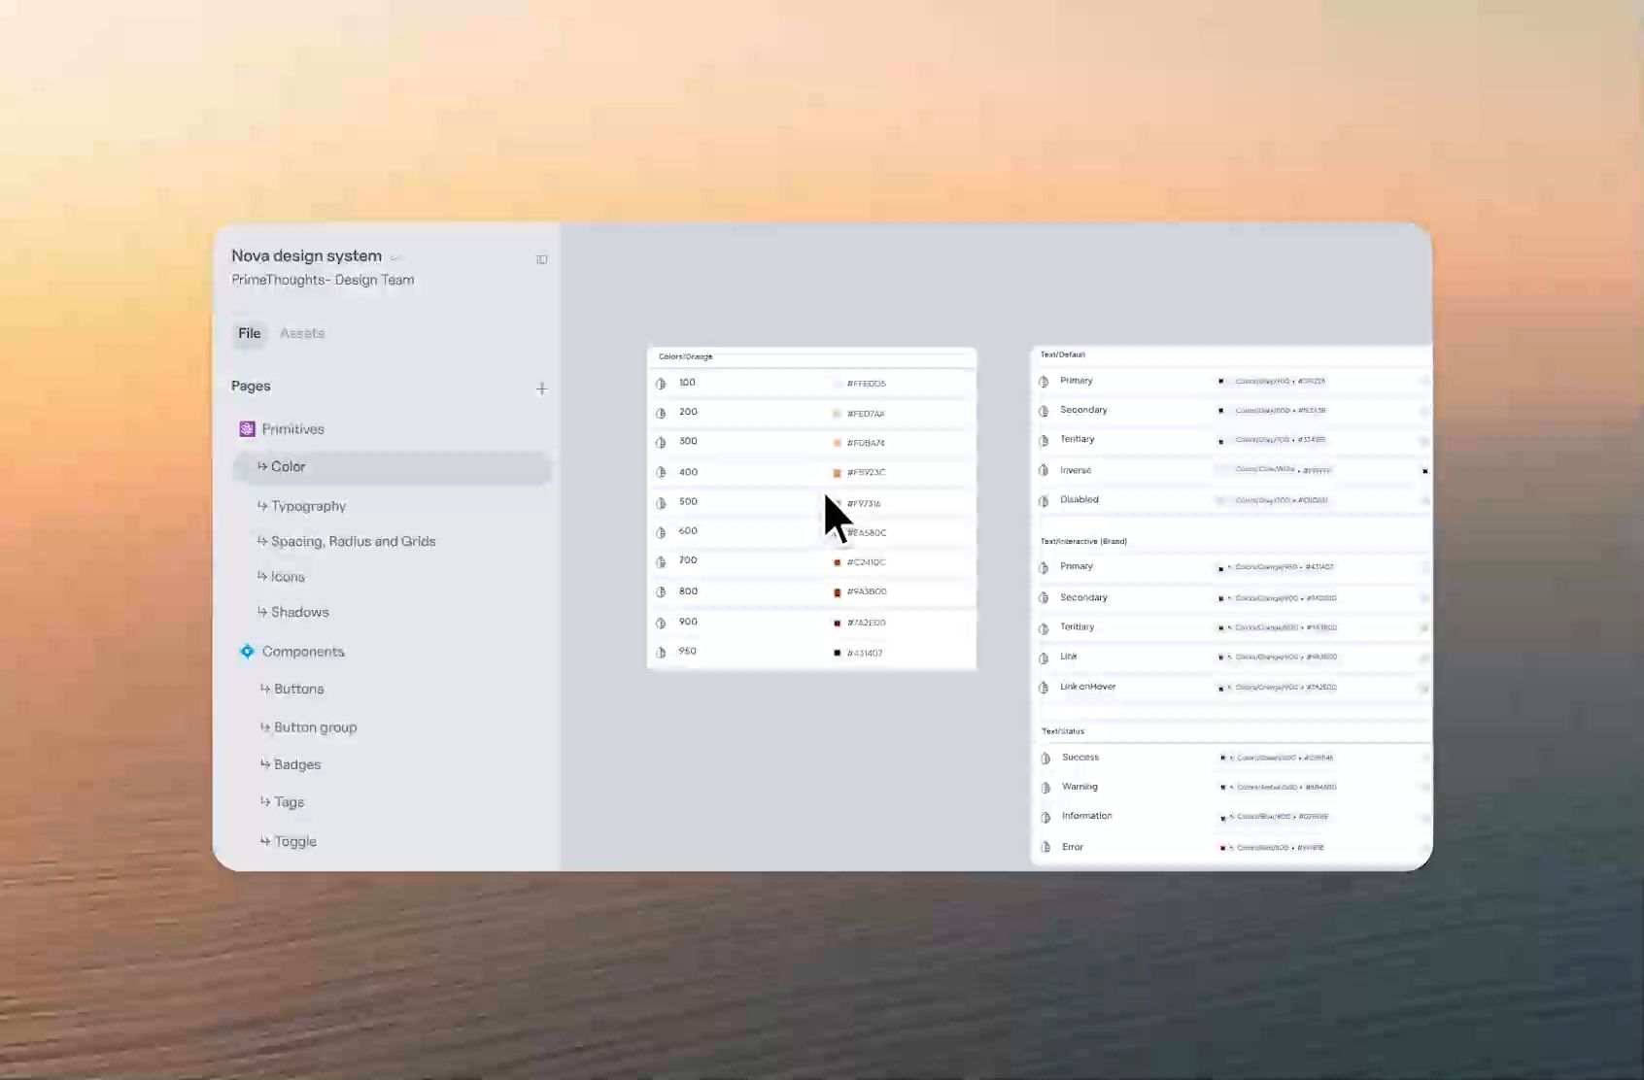The image size is (1644, 1080).
Task: Open the Button group page
Action: (x=315, y=727)
